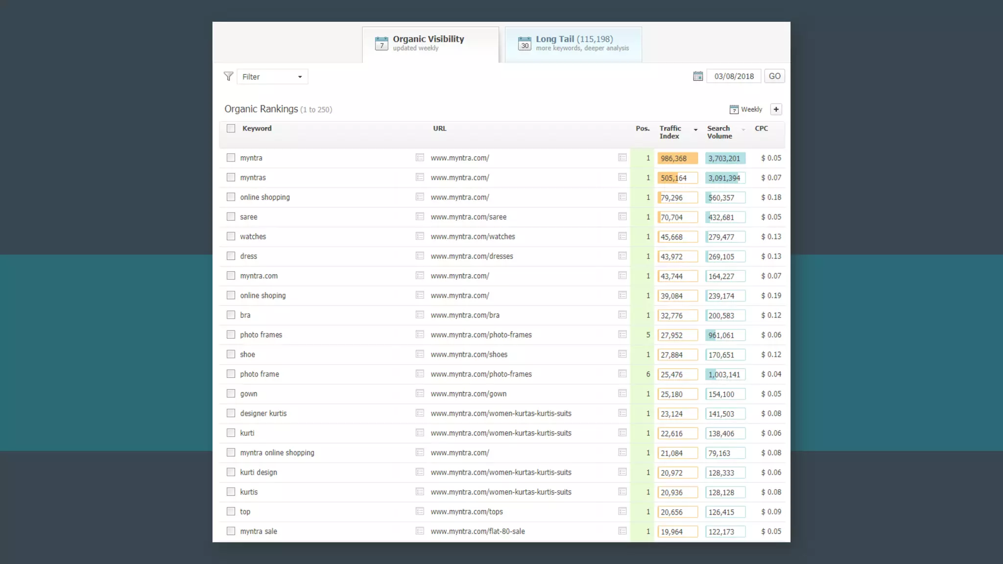Switch to the Long Tail tab
The height and width of the screenshot is (564, 1003).
coord(573,44)
